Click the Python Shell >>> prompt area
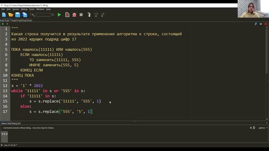Screen dimensions: 269x151 [x=5, y=134]
